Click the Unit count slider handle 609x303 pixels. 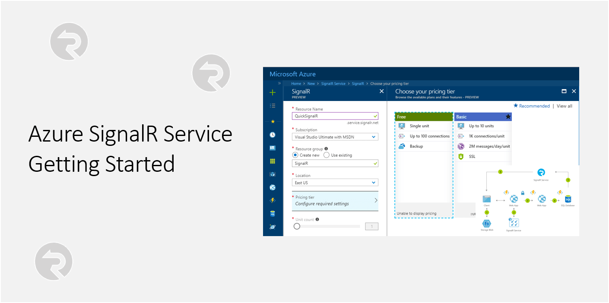tap(297, 226)
